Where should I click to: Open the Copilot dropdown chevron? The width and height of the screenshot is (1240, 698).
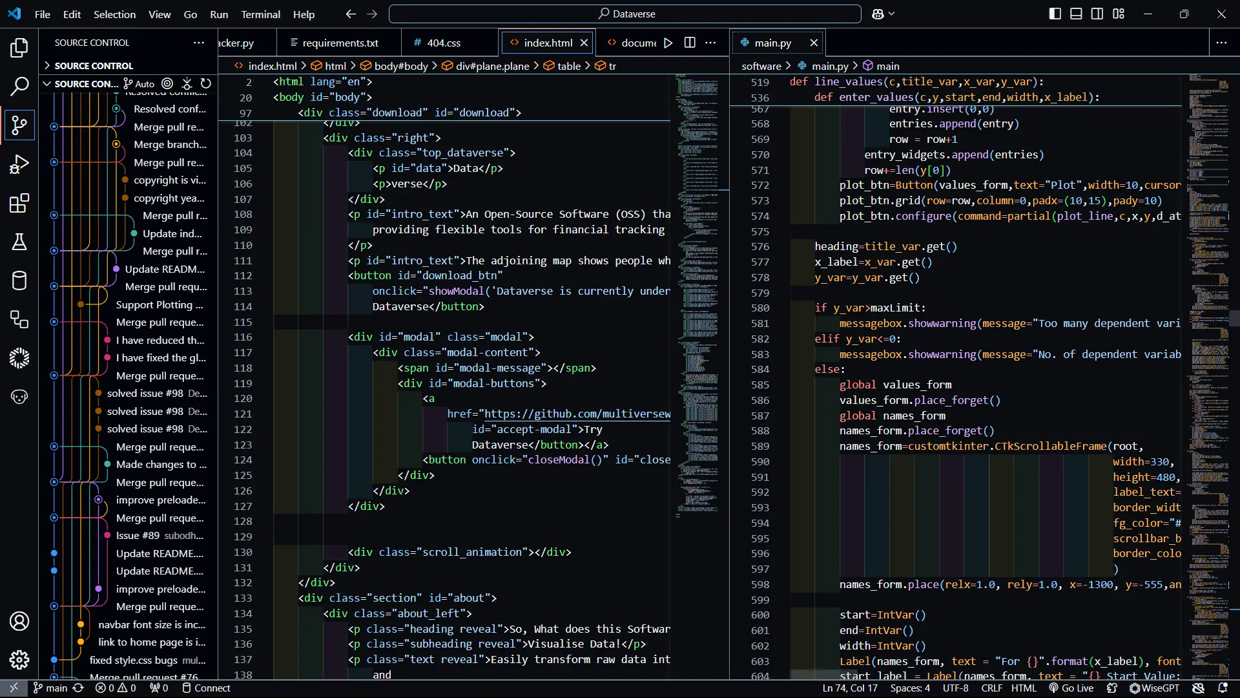(x=892, y=14)
